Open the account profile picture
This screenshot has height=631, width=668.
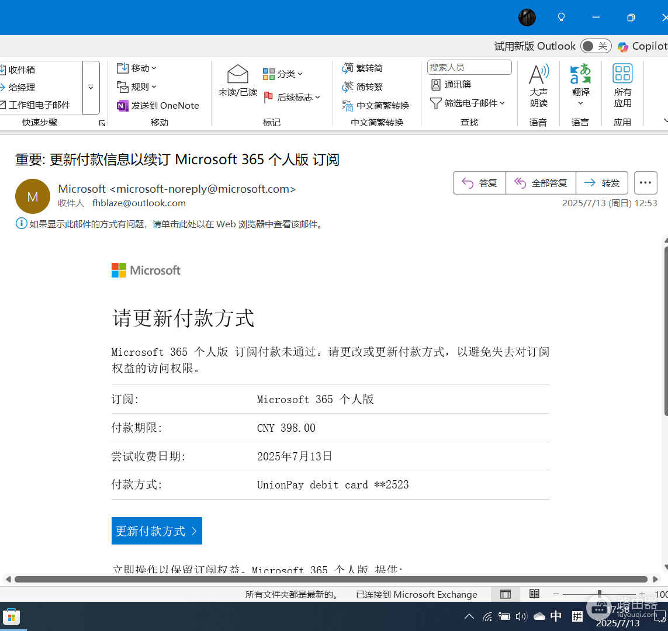tap(527, 18)
